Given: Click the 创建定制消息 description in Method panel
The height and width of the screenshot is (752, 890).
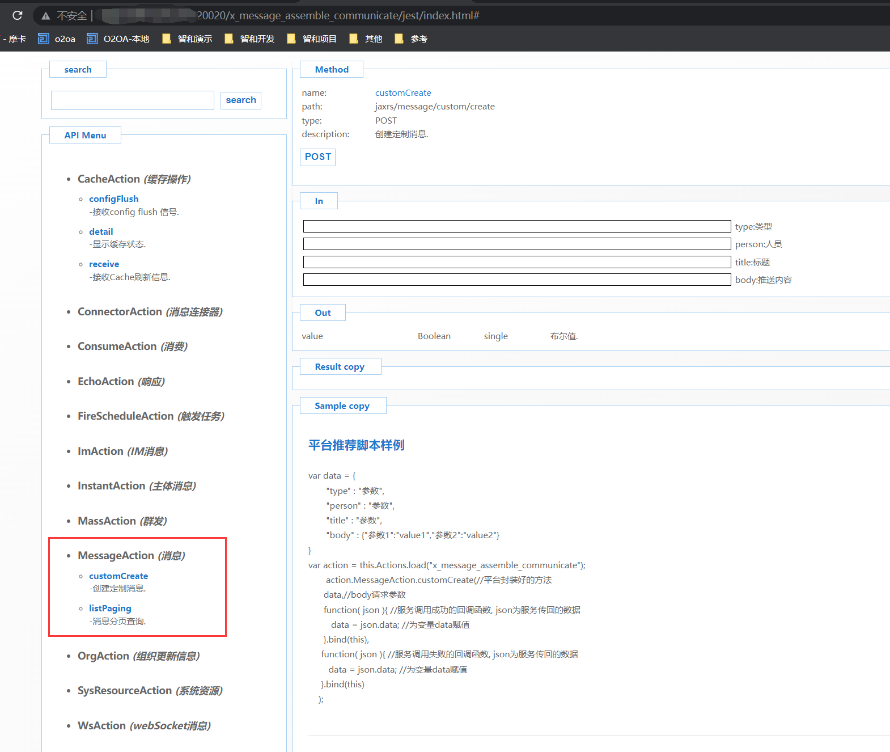Looking at the screenshot, I should point(402,134).
